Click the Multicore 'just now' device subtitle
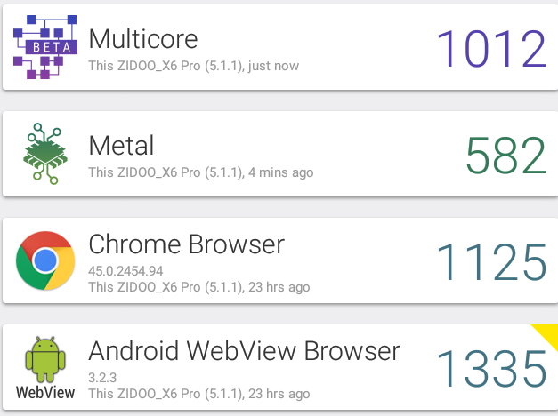The image size is (558, 416). pyautogui.click(x=194, y=66)
